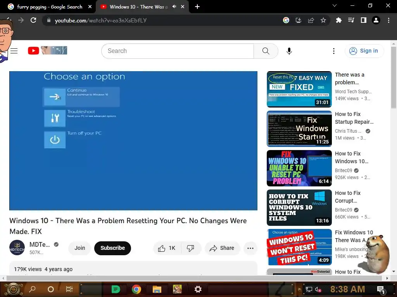Image resolution: width=397 pixels, height=297 pixels.
Task: Open the 7 Easy Way Fixed thumbnail
Action: (x=299, y=89)
